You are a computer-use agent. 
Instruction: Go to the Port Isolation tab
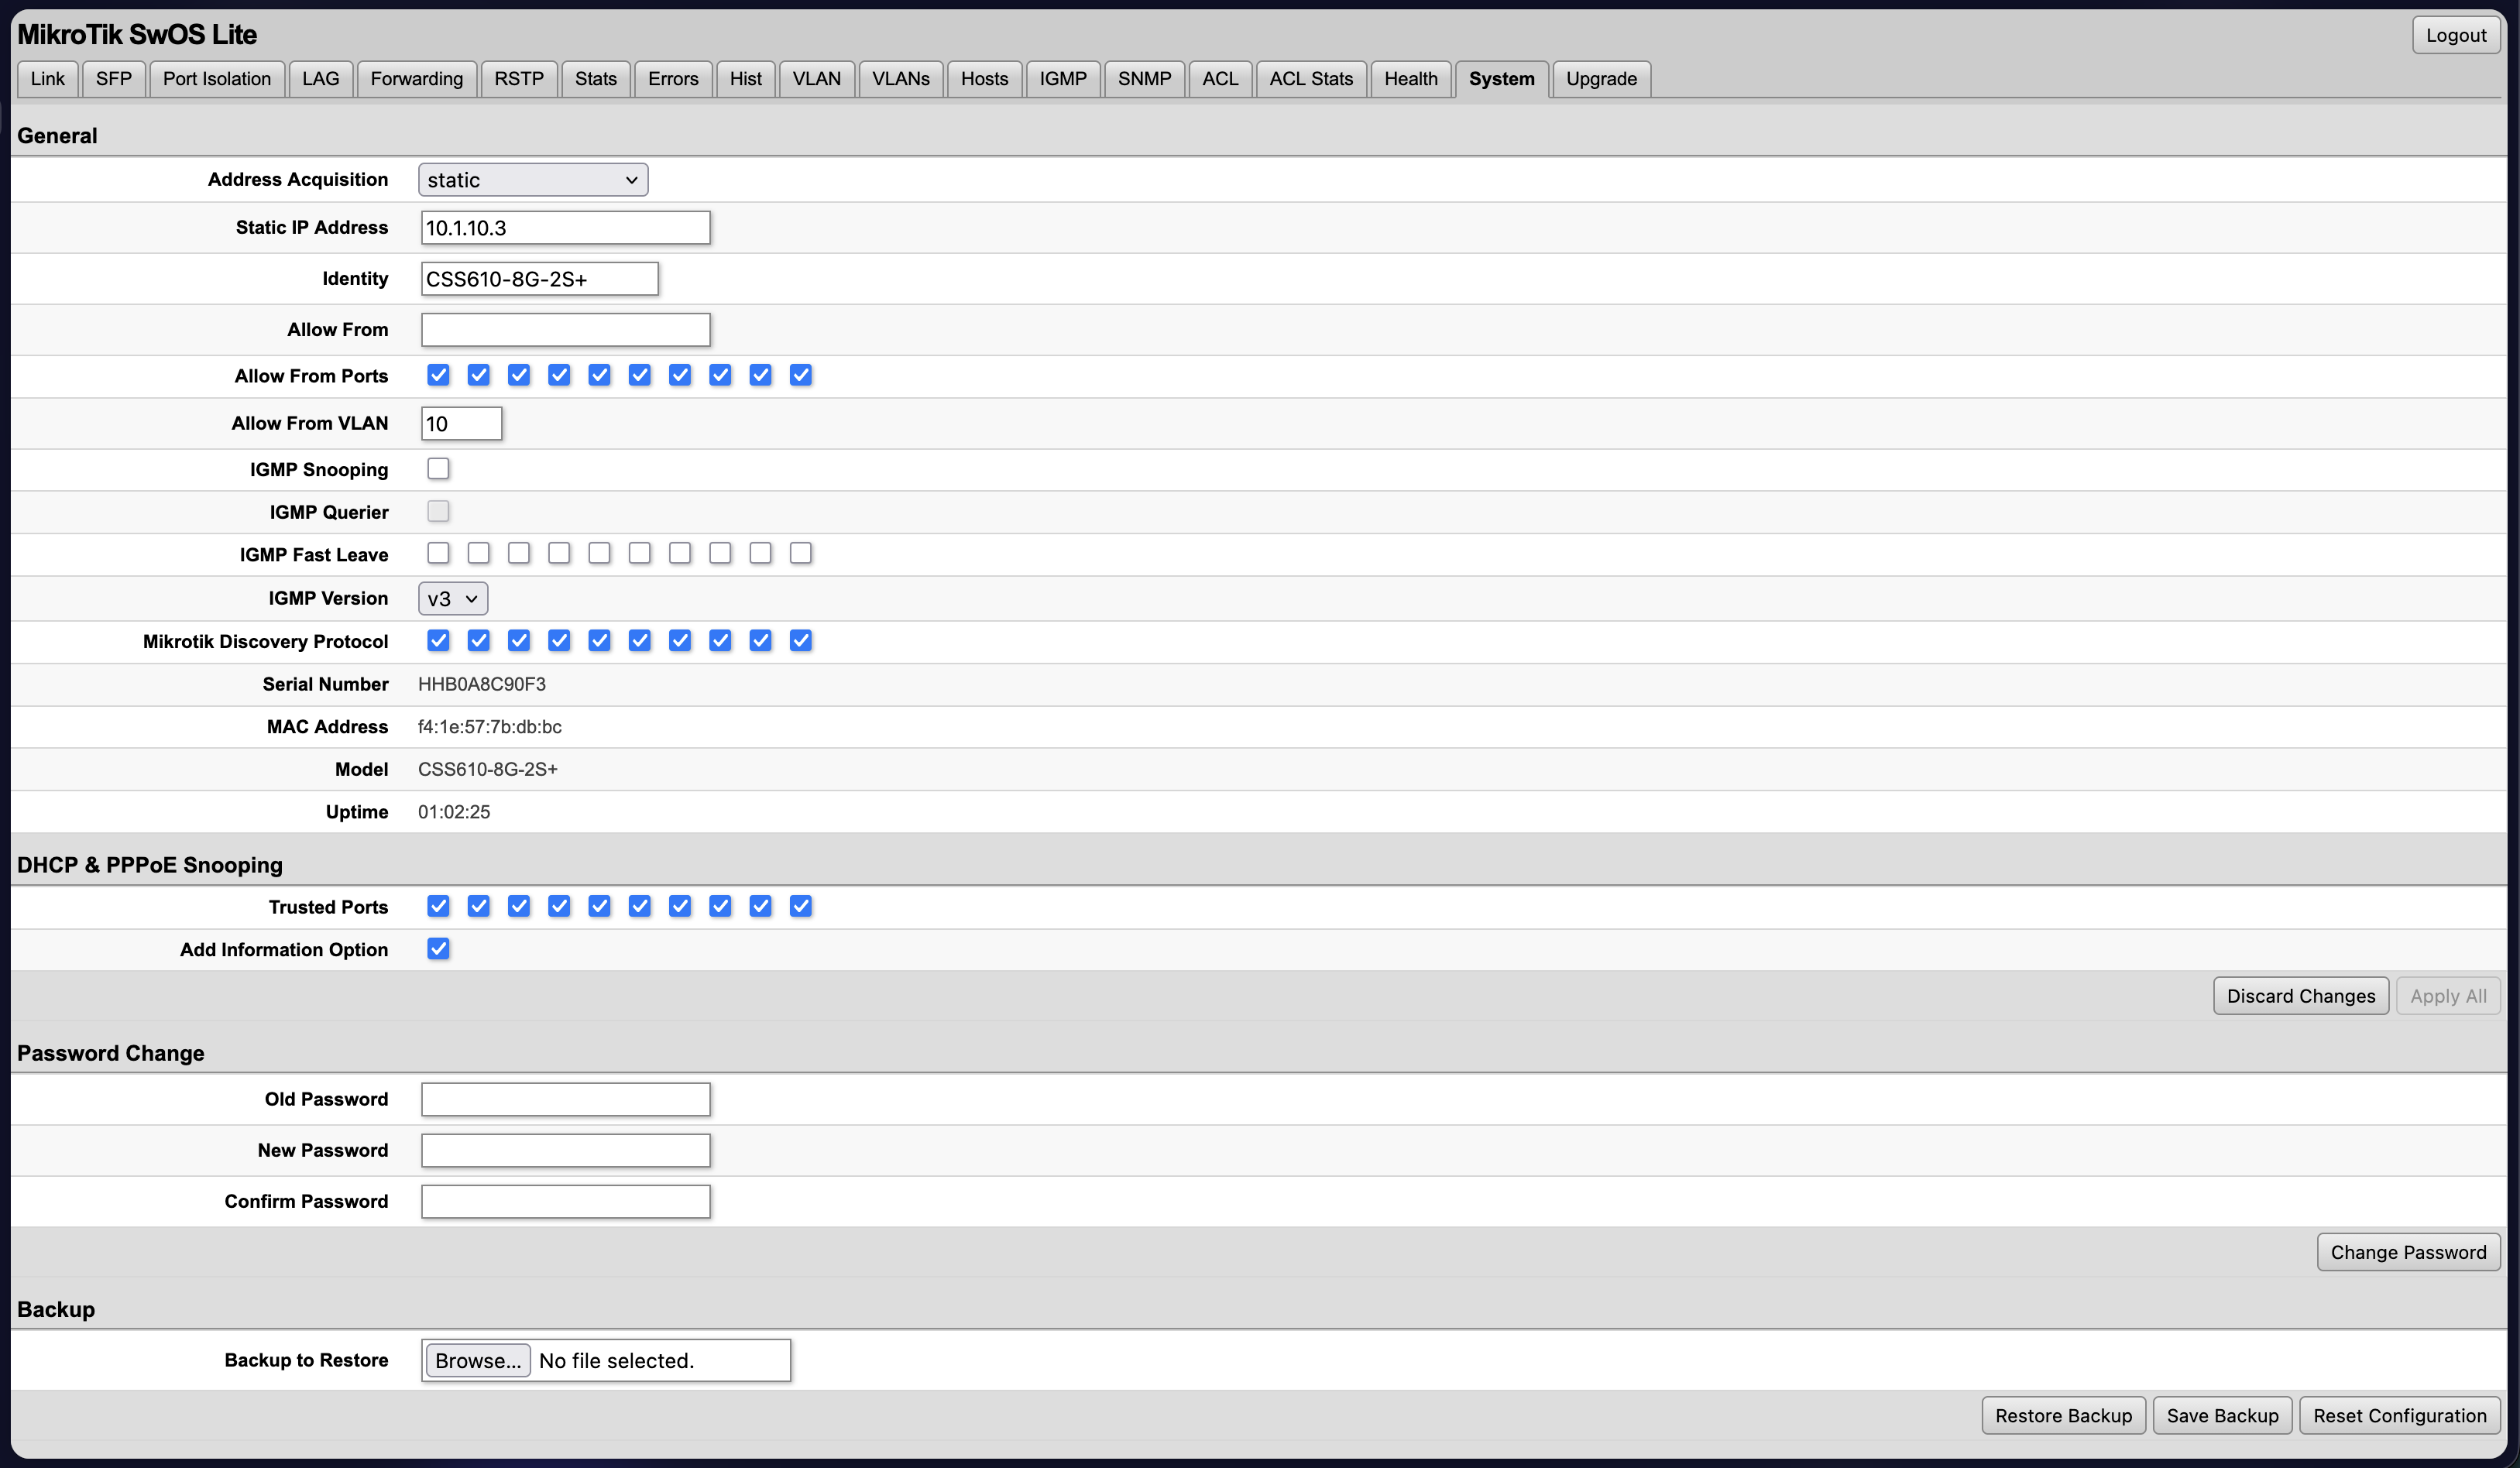point(216,79)
